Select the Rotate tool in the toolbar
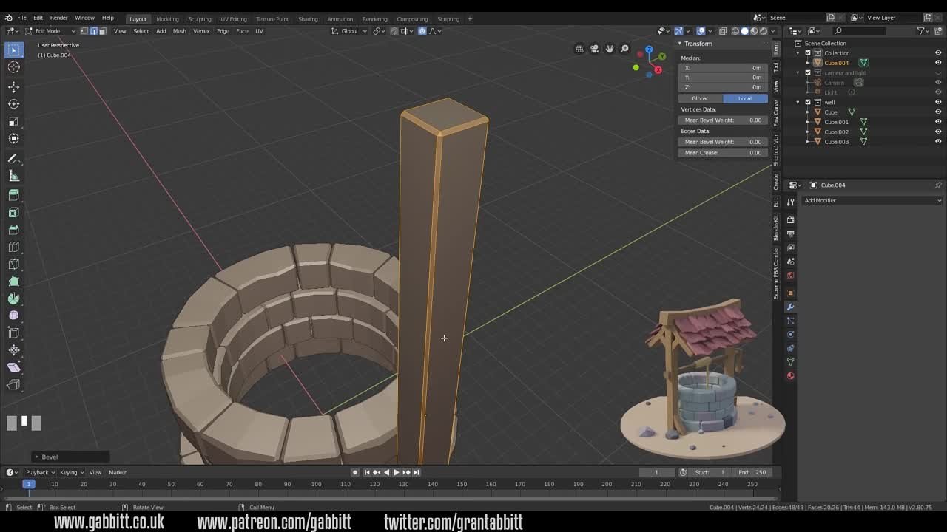The height and width of the screenshot is (532, 947). 14,103
